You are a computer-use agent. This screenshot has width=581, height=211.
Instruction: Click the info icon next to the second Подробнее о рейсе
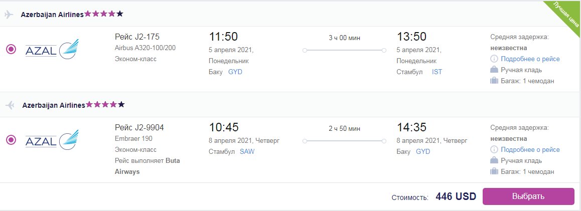(494, 149)
